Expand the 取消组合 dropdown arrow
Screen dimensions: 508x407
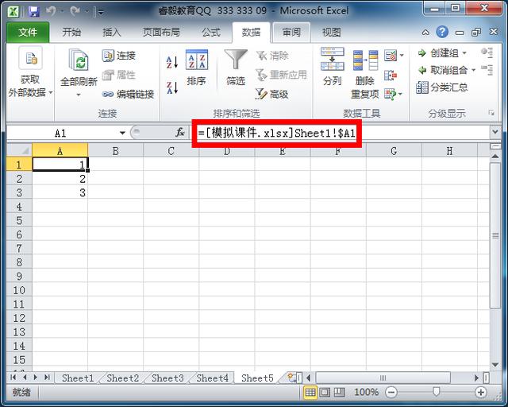coord(473,70)
